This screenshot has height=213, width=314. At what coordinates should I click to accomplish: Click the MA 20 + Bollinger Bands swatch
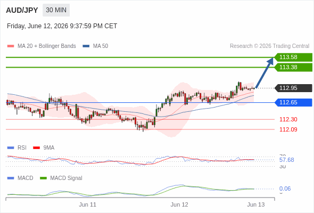point(11,46)
